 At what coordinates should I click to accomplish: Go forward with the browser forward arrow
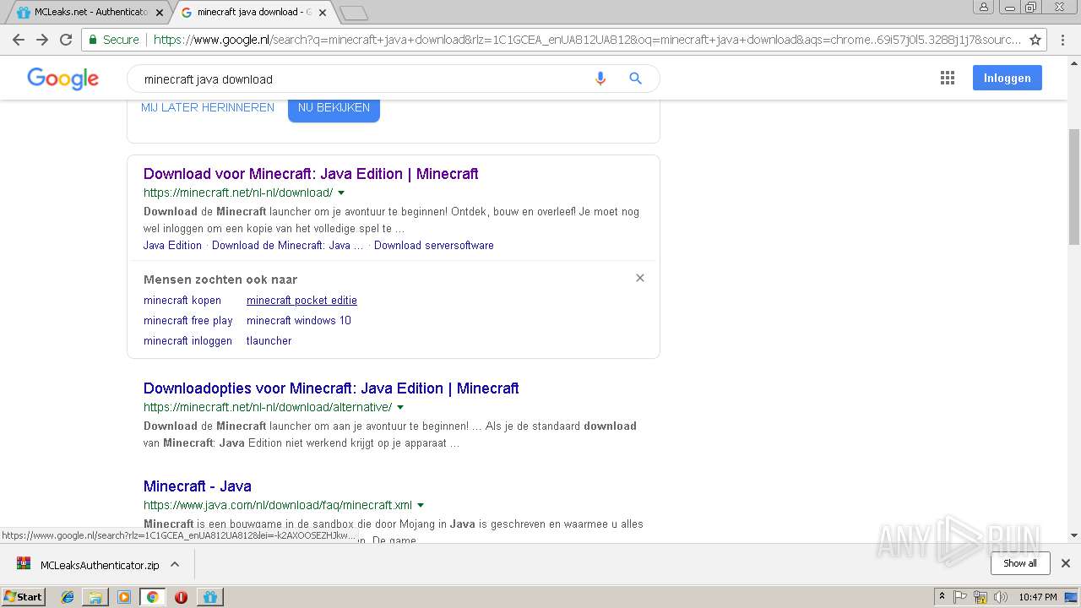[42, 40]
